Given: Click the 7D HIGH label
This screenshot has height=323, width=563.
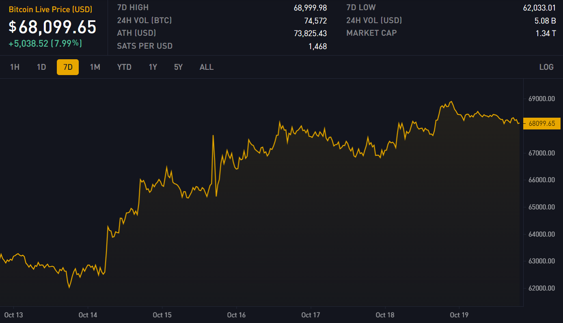Looking at the screenshot, I should (x=133, y=7).
